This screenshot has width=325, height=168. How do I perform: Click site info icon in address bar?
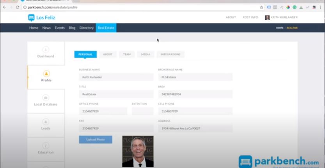tap(25, 7)
